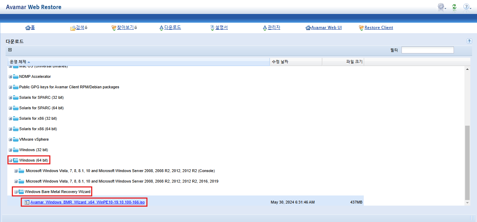Open the 홈 menu item
The height and width of the screenshot is (222, 477).
click(x=33, y=28)
